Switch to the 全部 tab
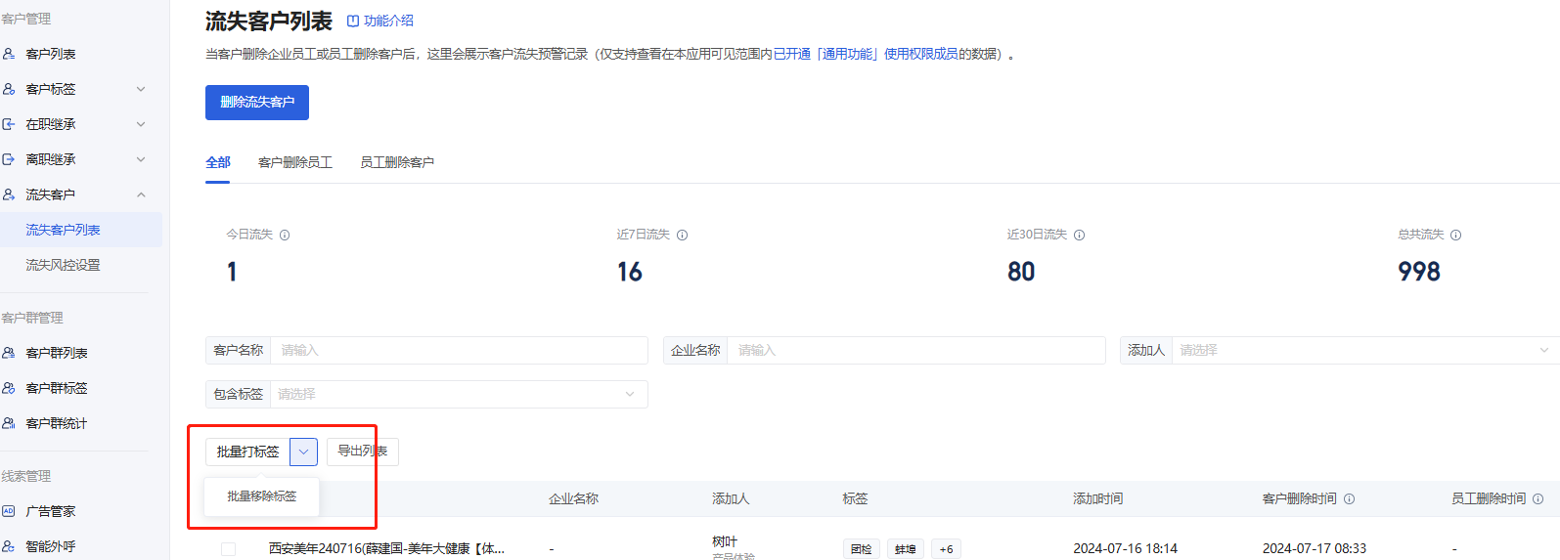The width and height of the screenshot is (1560, 560). [218, 162]
